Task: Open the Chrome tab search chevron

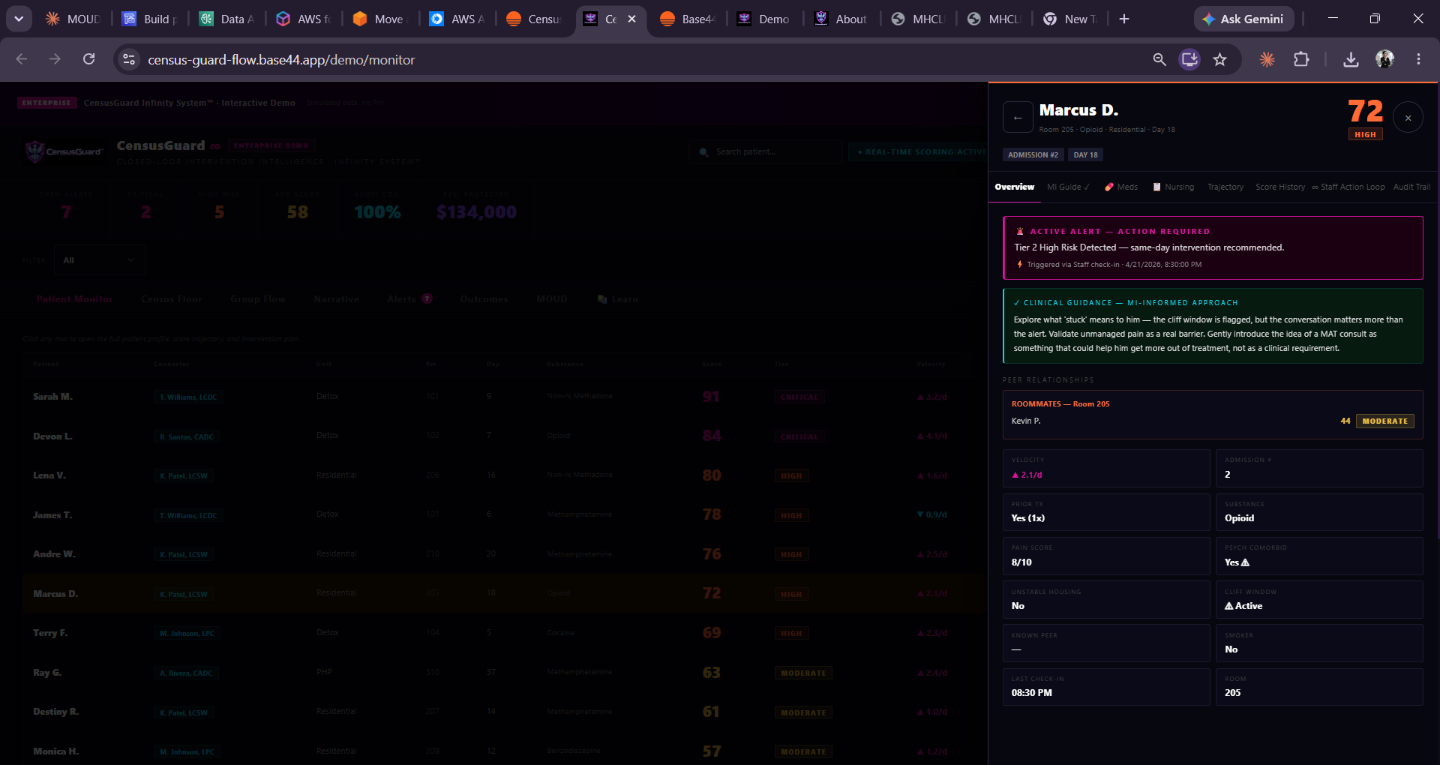Action: 19,19
